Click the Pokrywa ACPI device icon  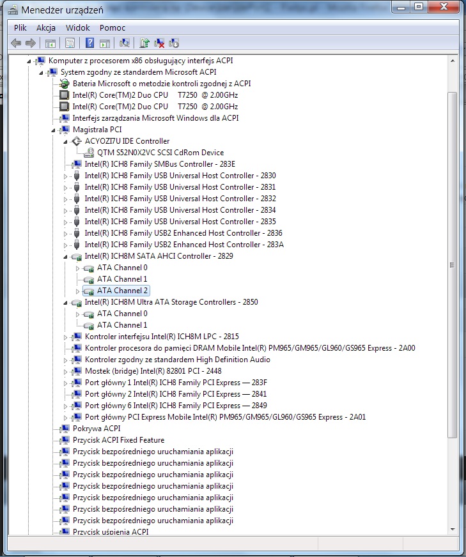click(65, 429)
